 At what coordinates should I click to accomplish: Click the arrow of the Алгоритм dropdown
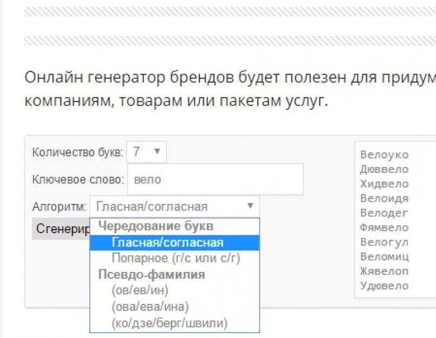pyautogui.click(x=250, y=206)
